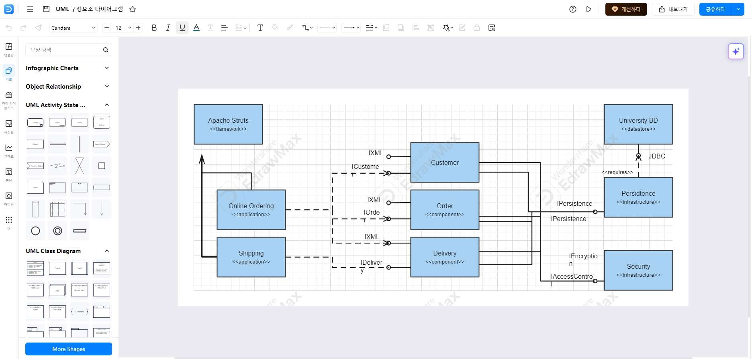Toggle underline formatting
Screen dimensions: 752x359
point(182,28)
